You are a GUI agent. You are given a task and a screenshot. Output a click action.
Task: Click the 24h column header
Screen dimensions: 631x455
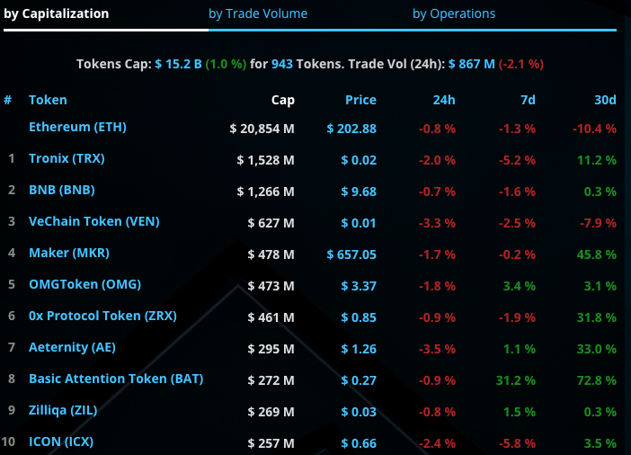[444, 100]
